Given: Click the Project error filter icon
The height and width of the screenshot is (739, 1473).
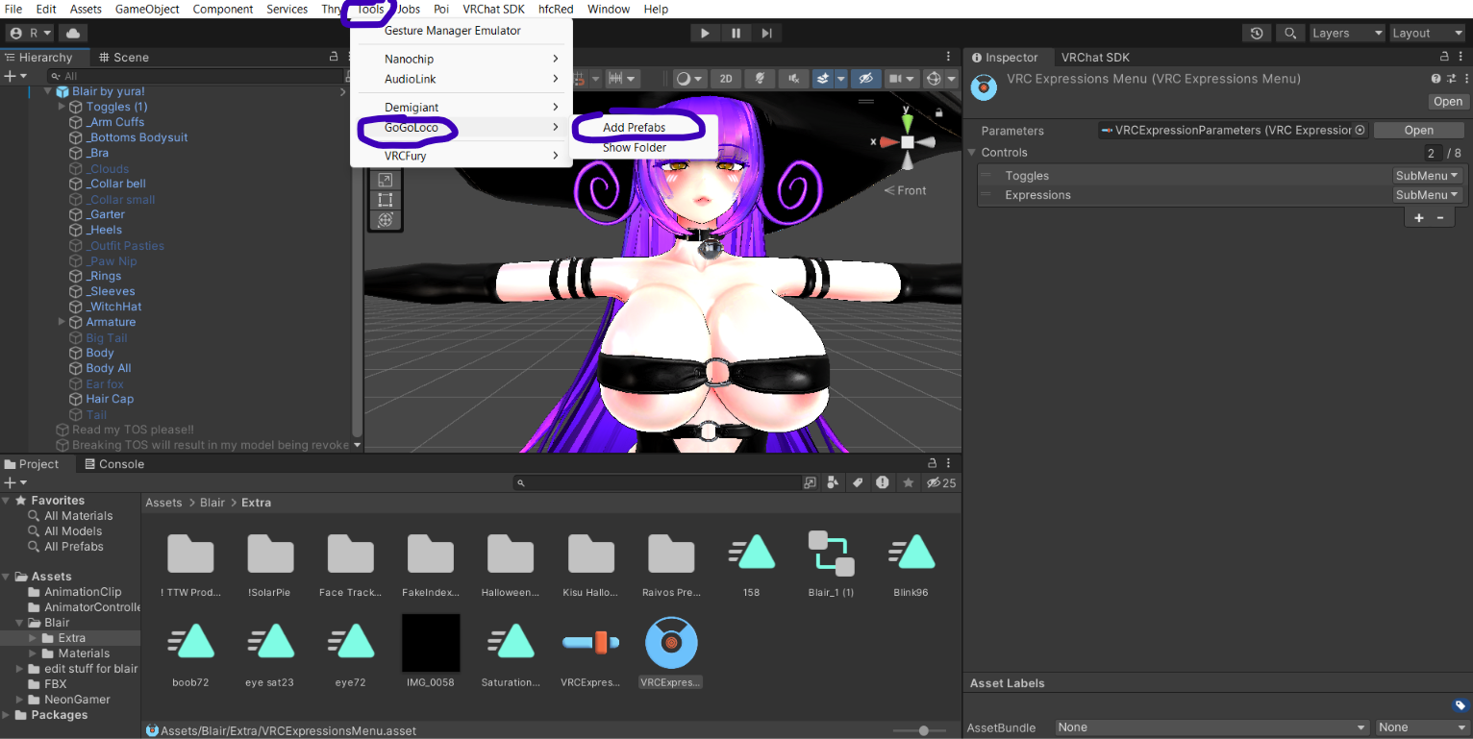Looking at the screenshot, I should click(x=883, y=482).
